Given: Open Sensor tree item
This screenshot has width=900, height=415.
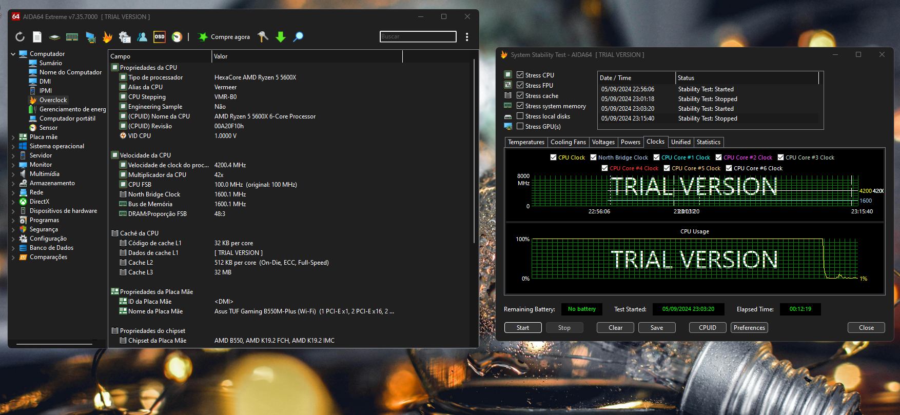Looking at the screenshot, I should (48, 128).
